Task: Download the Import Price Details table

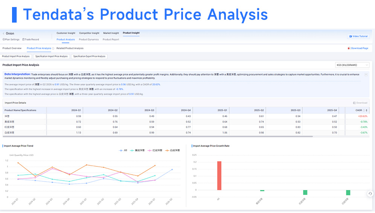Action: pos(360,103)
